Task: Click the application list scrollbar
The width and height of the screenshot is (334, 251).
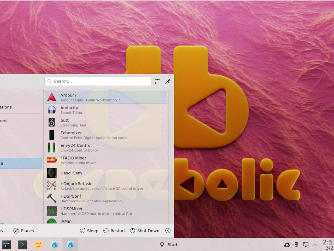Action: 171,123
